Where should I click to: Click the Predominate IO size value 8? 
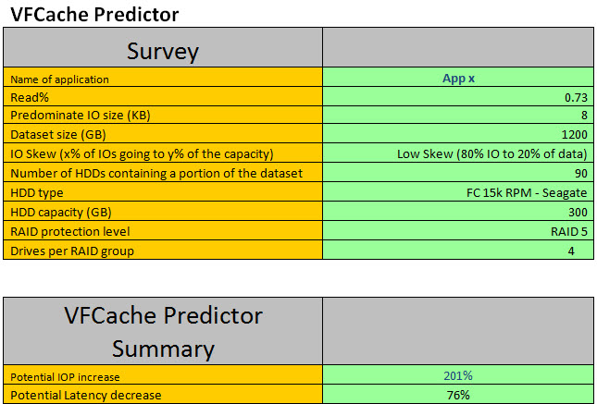pyautogui.click(x=457, y=115)
